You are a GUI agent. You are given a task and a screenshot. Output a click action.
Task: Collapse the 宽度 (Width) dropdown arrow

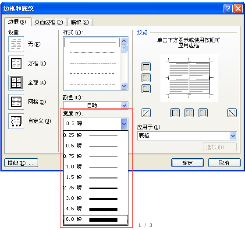pyautogui.click(x=124, y=124)
